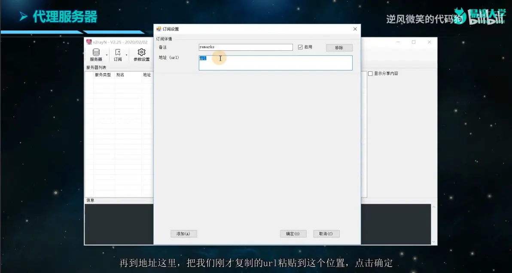Click the 订阅设置 dialog title icon
512x273 pixels.
[158, 29]
